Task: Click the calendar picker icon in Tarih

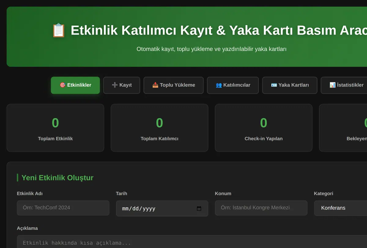Action: point(199,209)
